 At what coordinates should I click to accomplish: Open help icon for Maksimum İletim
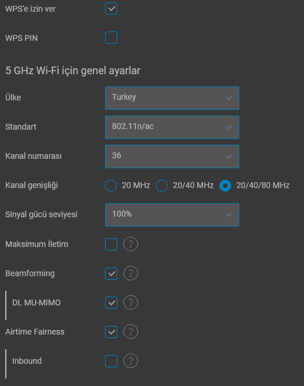pos(131,244)
